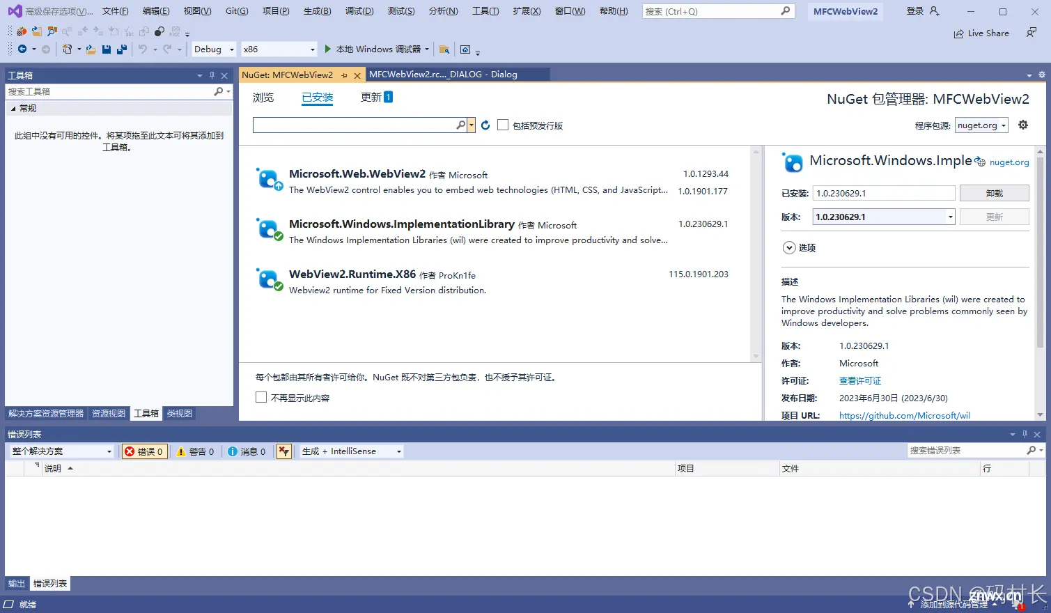Open the nuget.org link for package

pyautogui.click(x=1009, y=162)
